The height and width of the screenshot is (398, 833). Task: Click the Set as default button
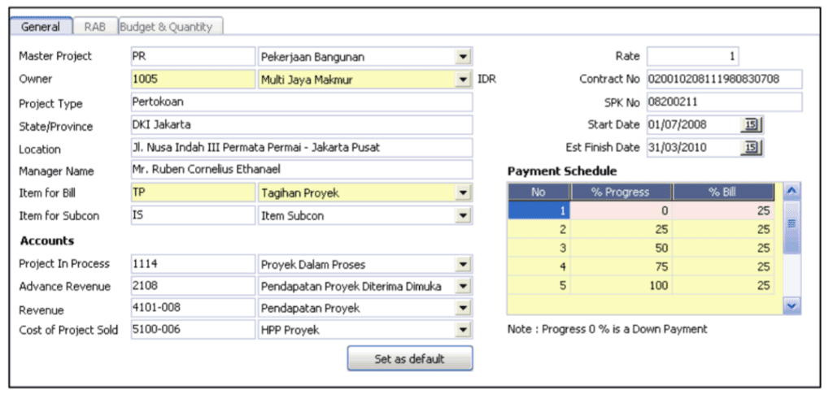tap(410, 359)
